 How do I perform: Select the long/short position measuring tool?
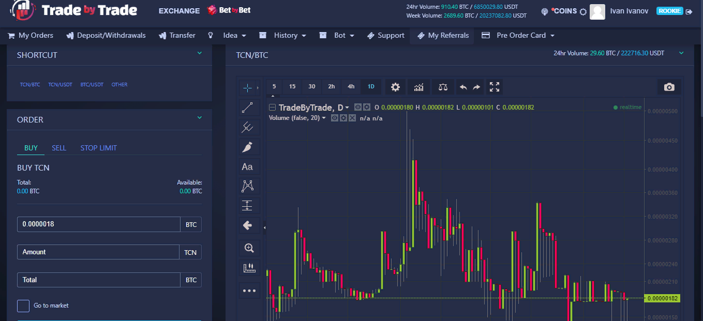coord(247,206)
